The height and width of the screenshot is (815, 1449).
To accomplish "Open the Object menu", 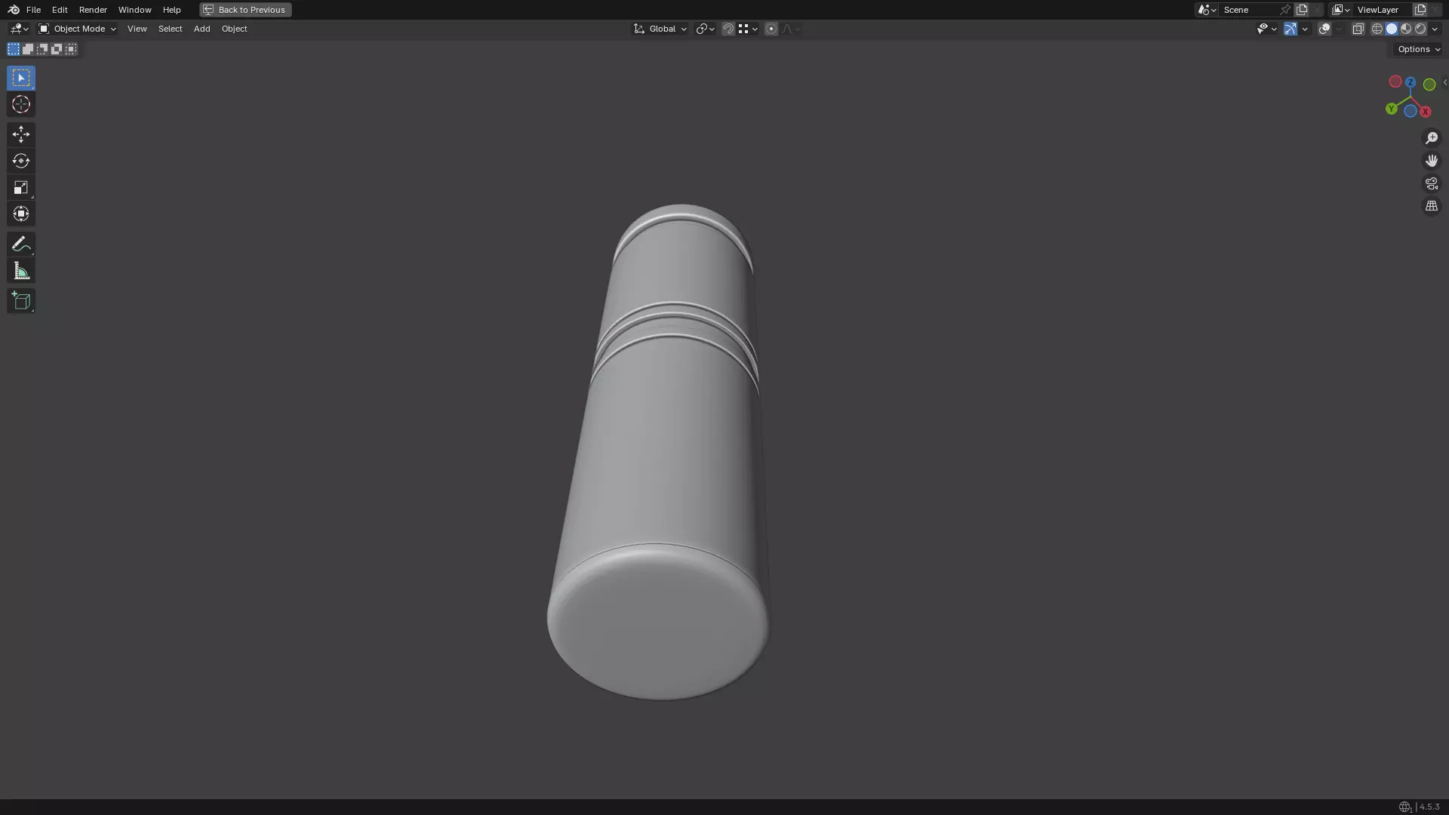I will tap(234, 29).
